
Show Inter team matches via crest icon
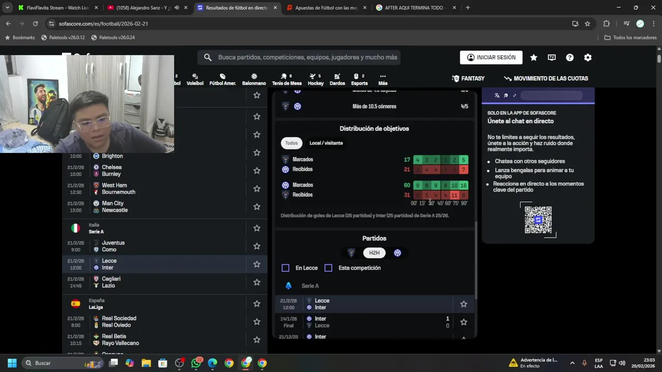point(397,253)
